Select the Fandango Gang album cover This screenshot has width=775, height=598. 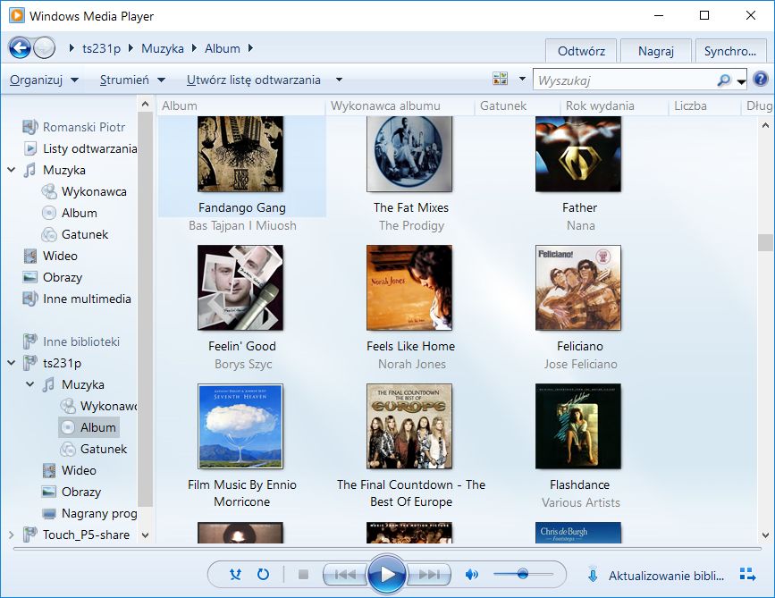click(240, 154)
